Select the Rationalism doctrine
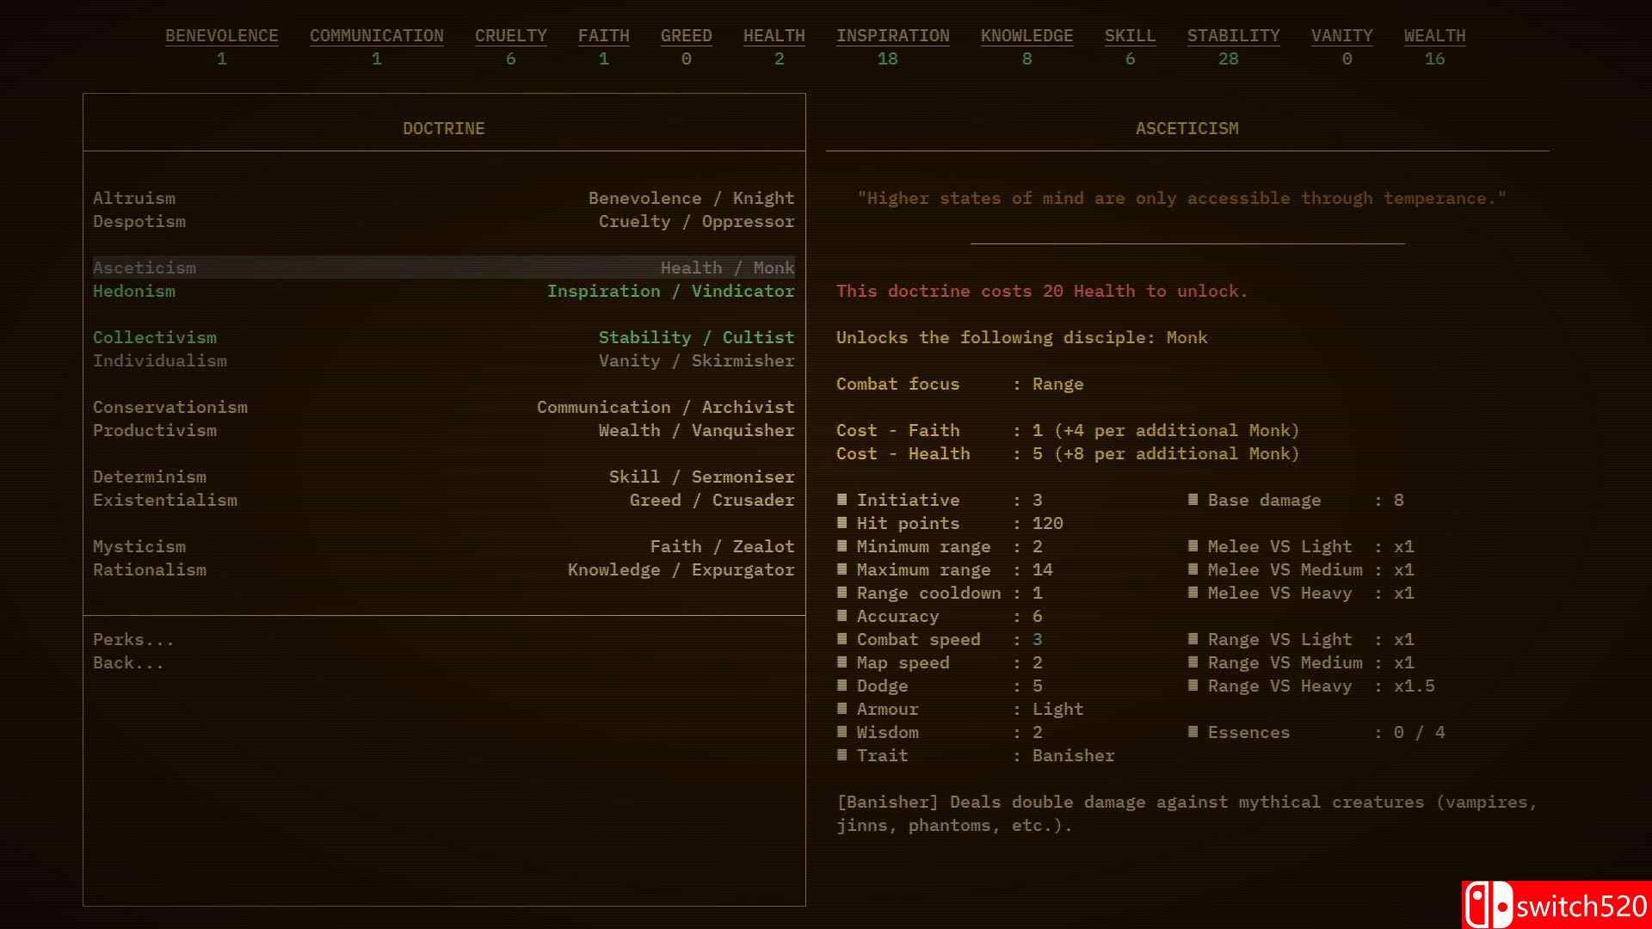The height and width of the screenshot is (929, 1652). pyautogui.click(x=150, y=569)
